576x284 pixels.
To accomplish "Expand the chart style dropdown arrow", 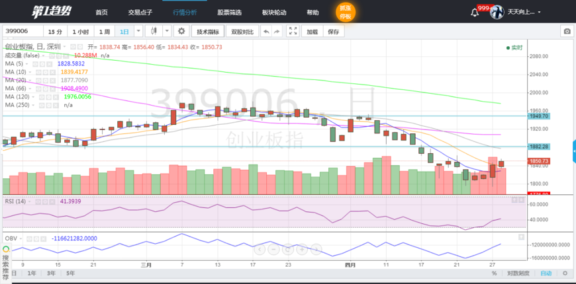I will pyautogui.click(x=167, y=31).
